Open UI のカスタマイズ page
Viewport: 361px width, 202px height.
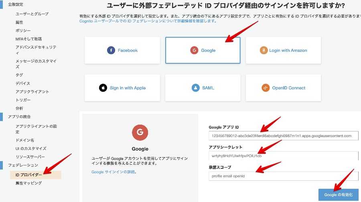(31, 148)
